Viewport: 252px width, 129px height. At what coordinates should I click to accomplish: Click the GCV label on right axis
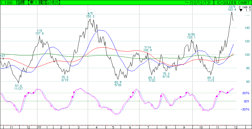coord(246,101)
